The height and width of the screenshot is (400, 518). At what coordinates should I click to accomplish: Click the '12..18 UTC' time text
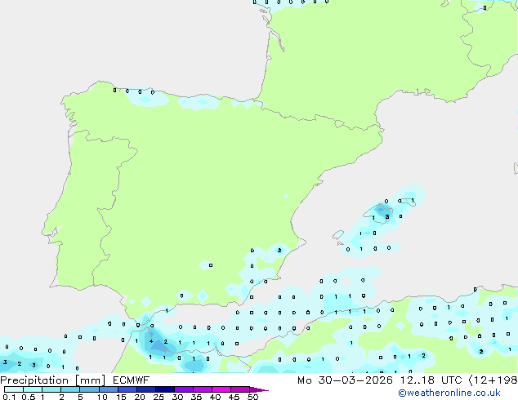pyautogui.click(x=431, y=380)
